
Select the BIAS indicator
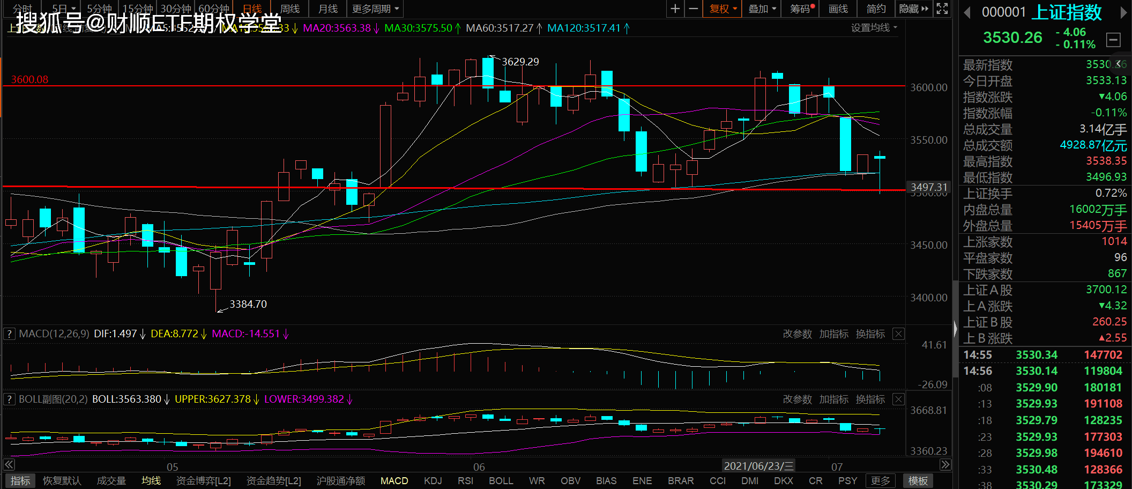(606, 480)
